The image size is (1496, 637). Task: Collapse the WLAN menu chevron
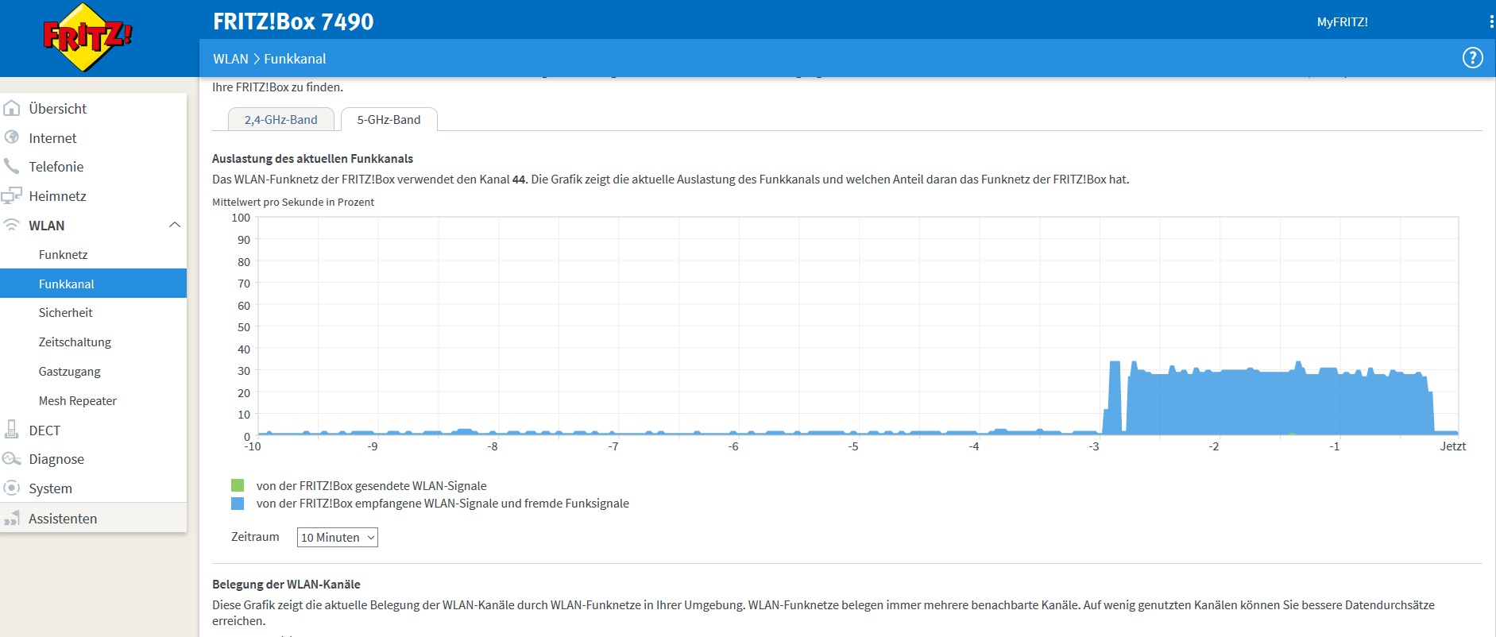pos(175,225)
